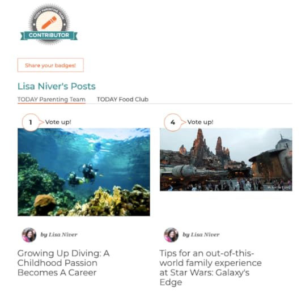Switch to the TODAY Food Club tab

pyautogui.click(x=123, y=100)
